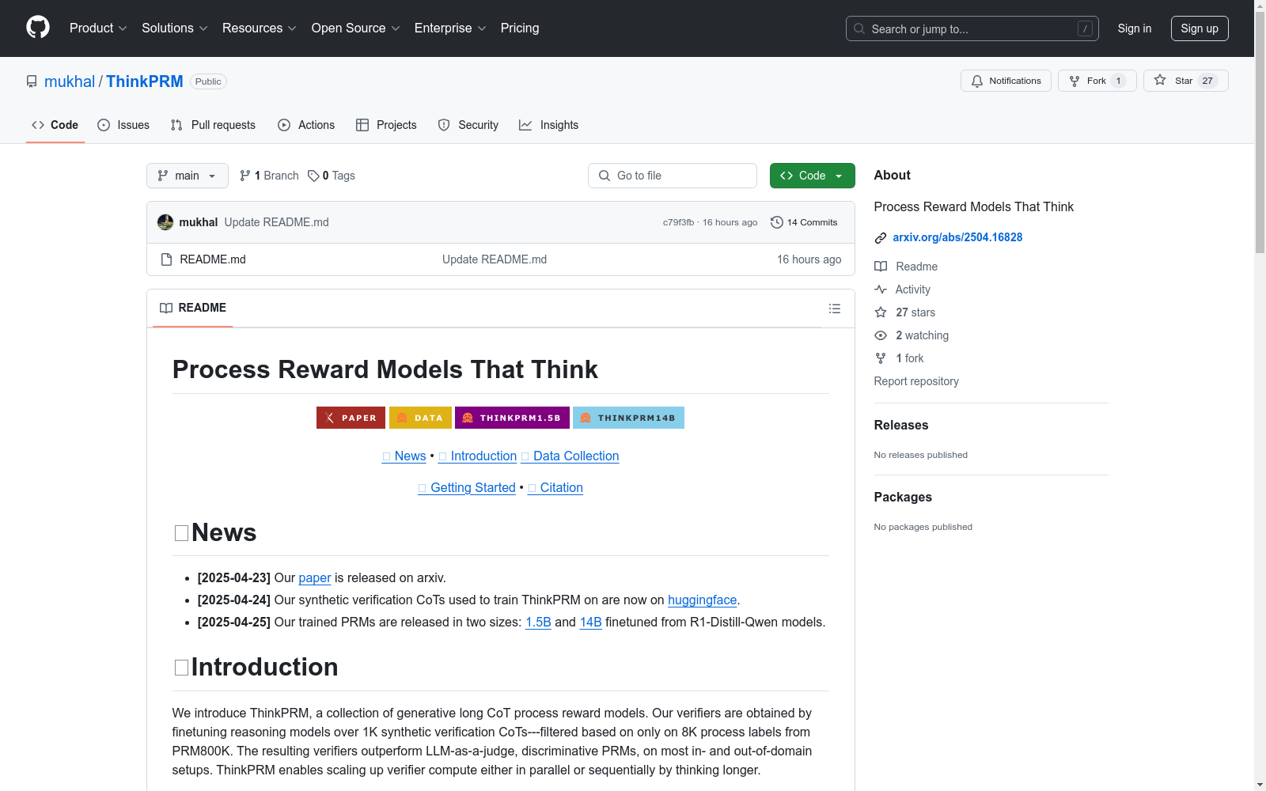Viewport: 1266px width, 791px height.
Task: Open the ThinkPRM repository link
Action: pyautogui.click(x=145, y=81)
